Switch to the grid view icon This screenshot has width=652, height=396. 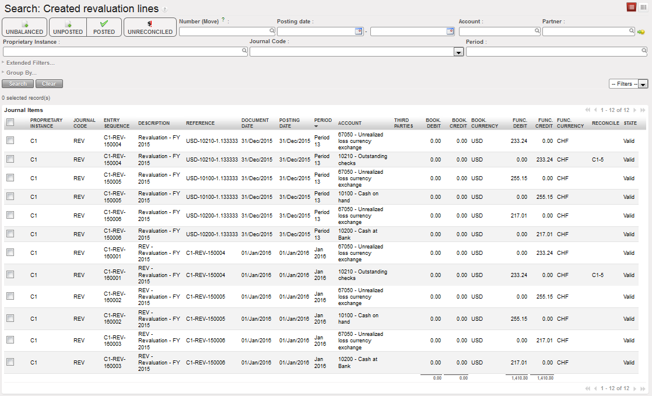(643, 7)
